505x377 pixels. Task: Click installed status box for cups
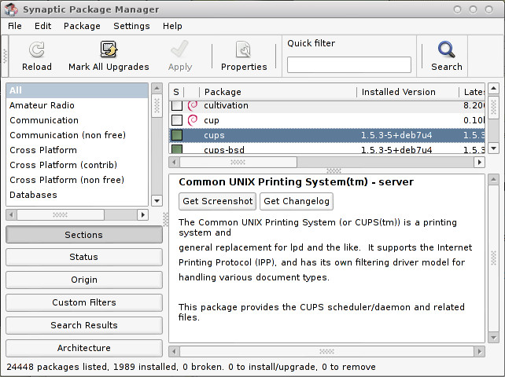pyautogui.click(x=177, y=135)
